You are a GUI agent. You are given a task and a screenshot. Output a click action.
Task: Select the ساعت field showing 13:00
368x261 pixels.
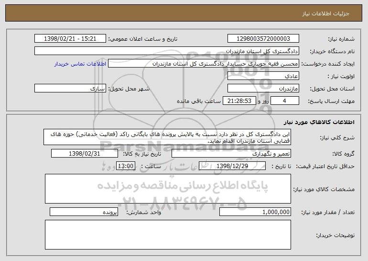(126, 166)
